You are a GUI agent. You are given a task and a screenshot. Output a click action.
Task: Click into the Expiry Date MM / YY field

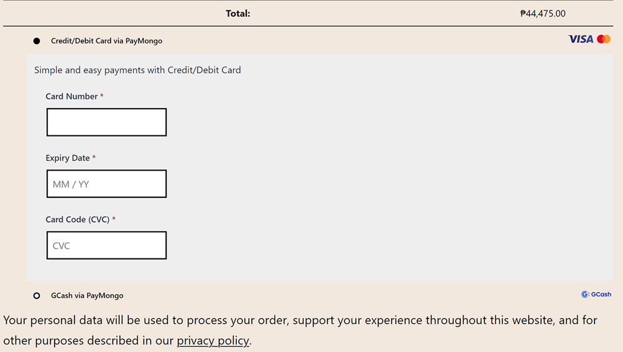coord(106,184)
